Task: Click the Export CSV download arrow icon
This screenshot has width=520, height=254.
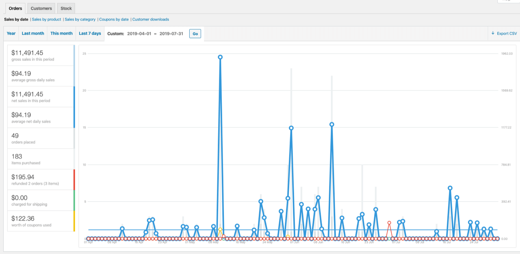Action: pyautogui.click(x=493, y=34)
